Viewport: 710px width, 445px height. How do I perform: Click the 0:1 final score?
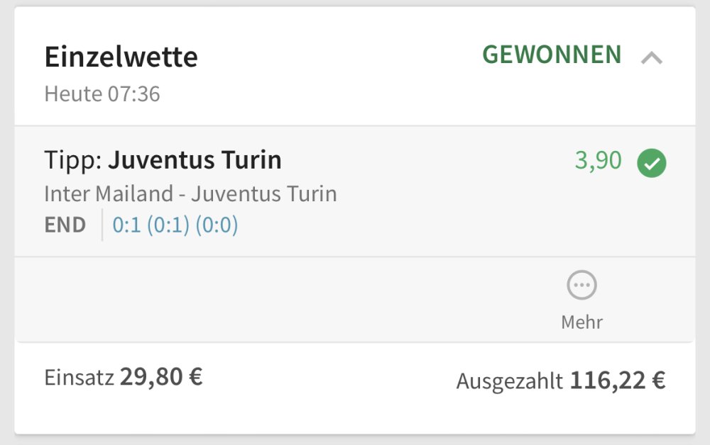(127, 225)
